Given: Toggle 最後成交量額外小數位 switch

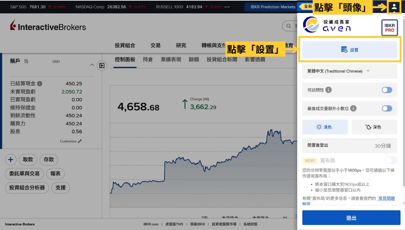Looking at the screenshot, I should point(387,108).
